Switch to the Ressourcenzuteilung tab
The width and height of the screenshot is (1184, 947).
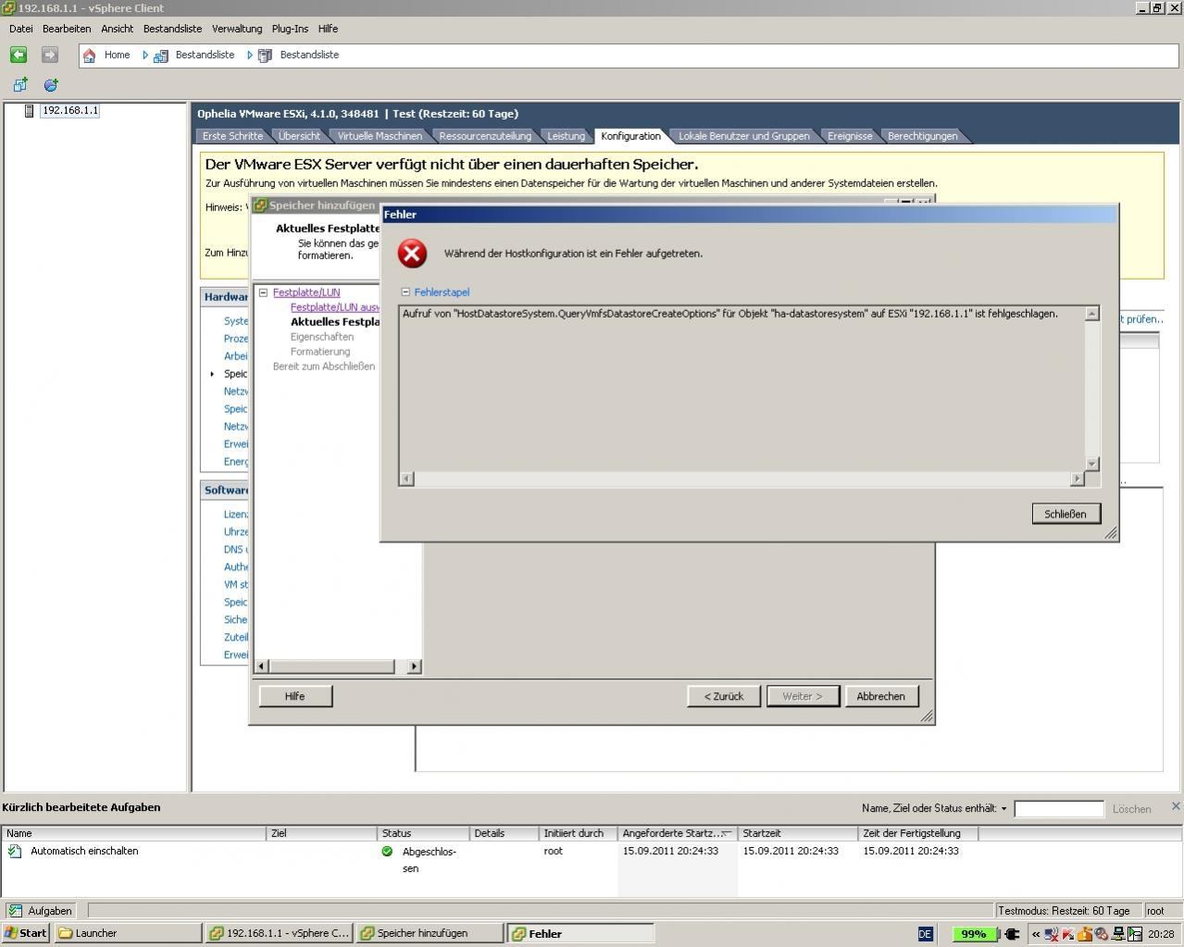coord(485,136)
